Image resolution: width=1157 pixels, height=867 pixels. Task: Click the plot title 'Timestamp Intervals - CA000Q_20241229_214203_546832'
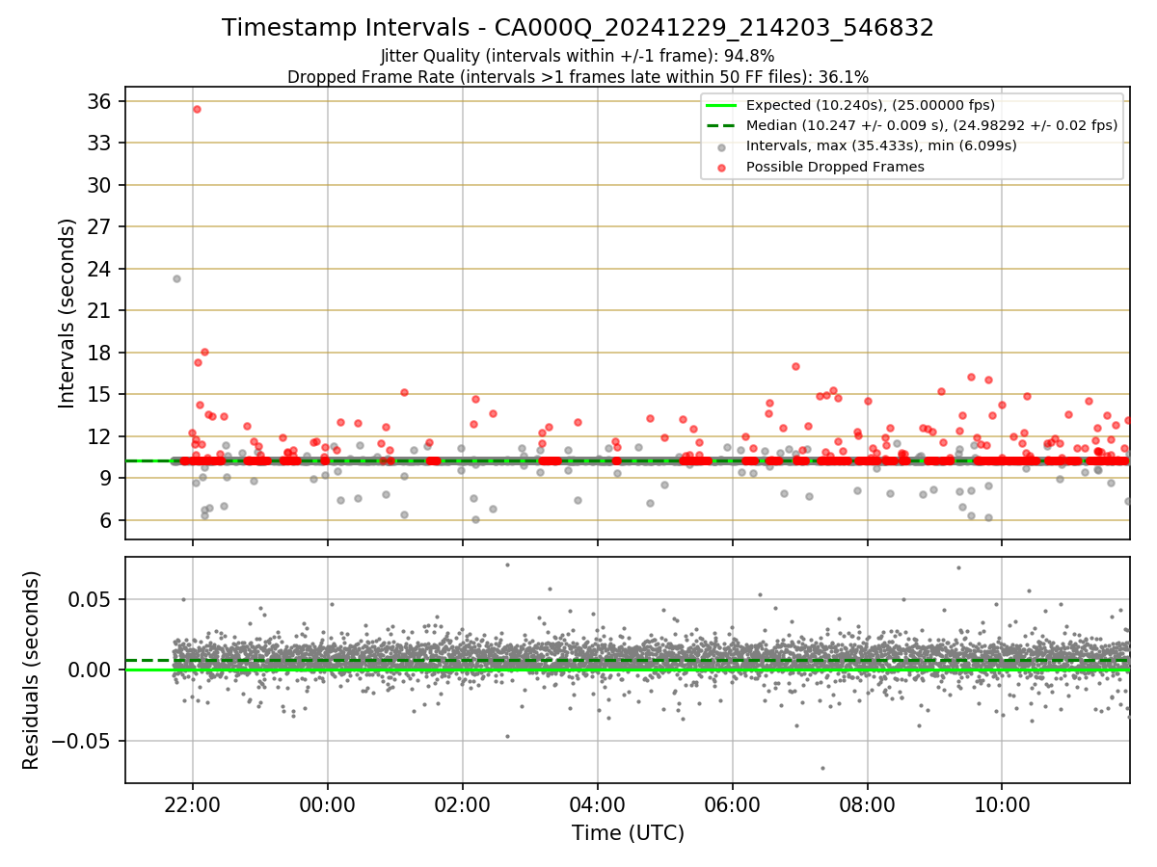(578, 28)
